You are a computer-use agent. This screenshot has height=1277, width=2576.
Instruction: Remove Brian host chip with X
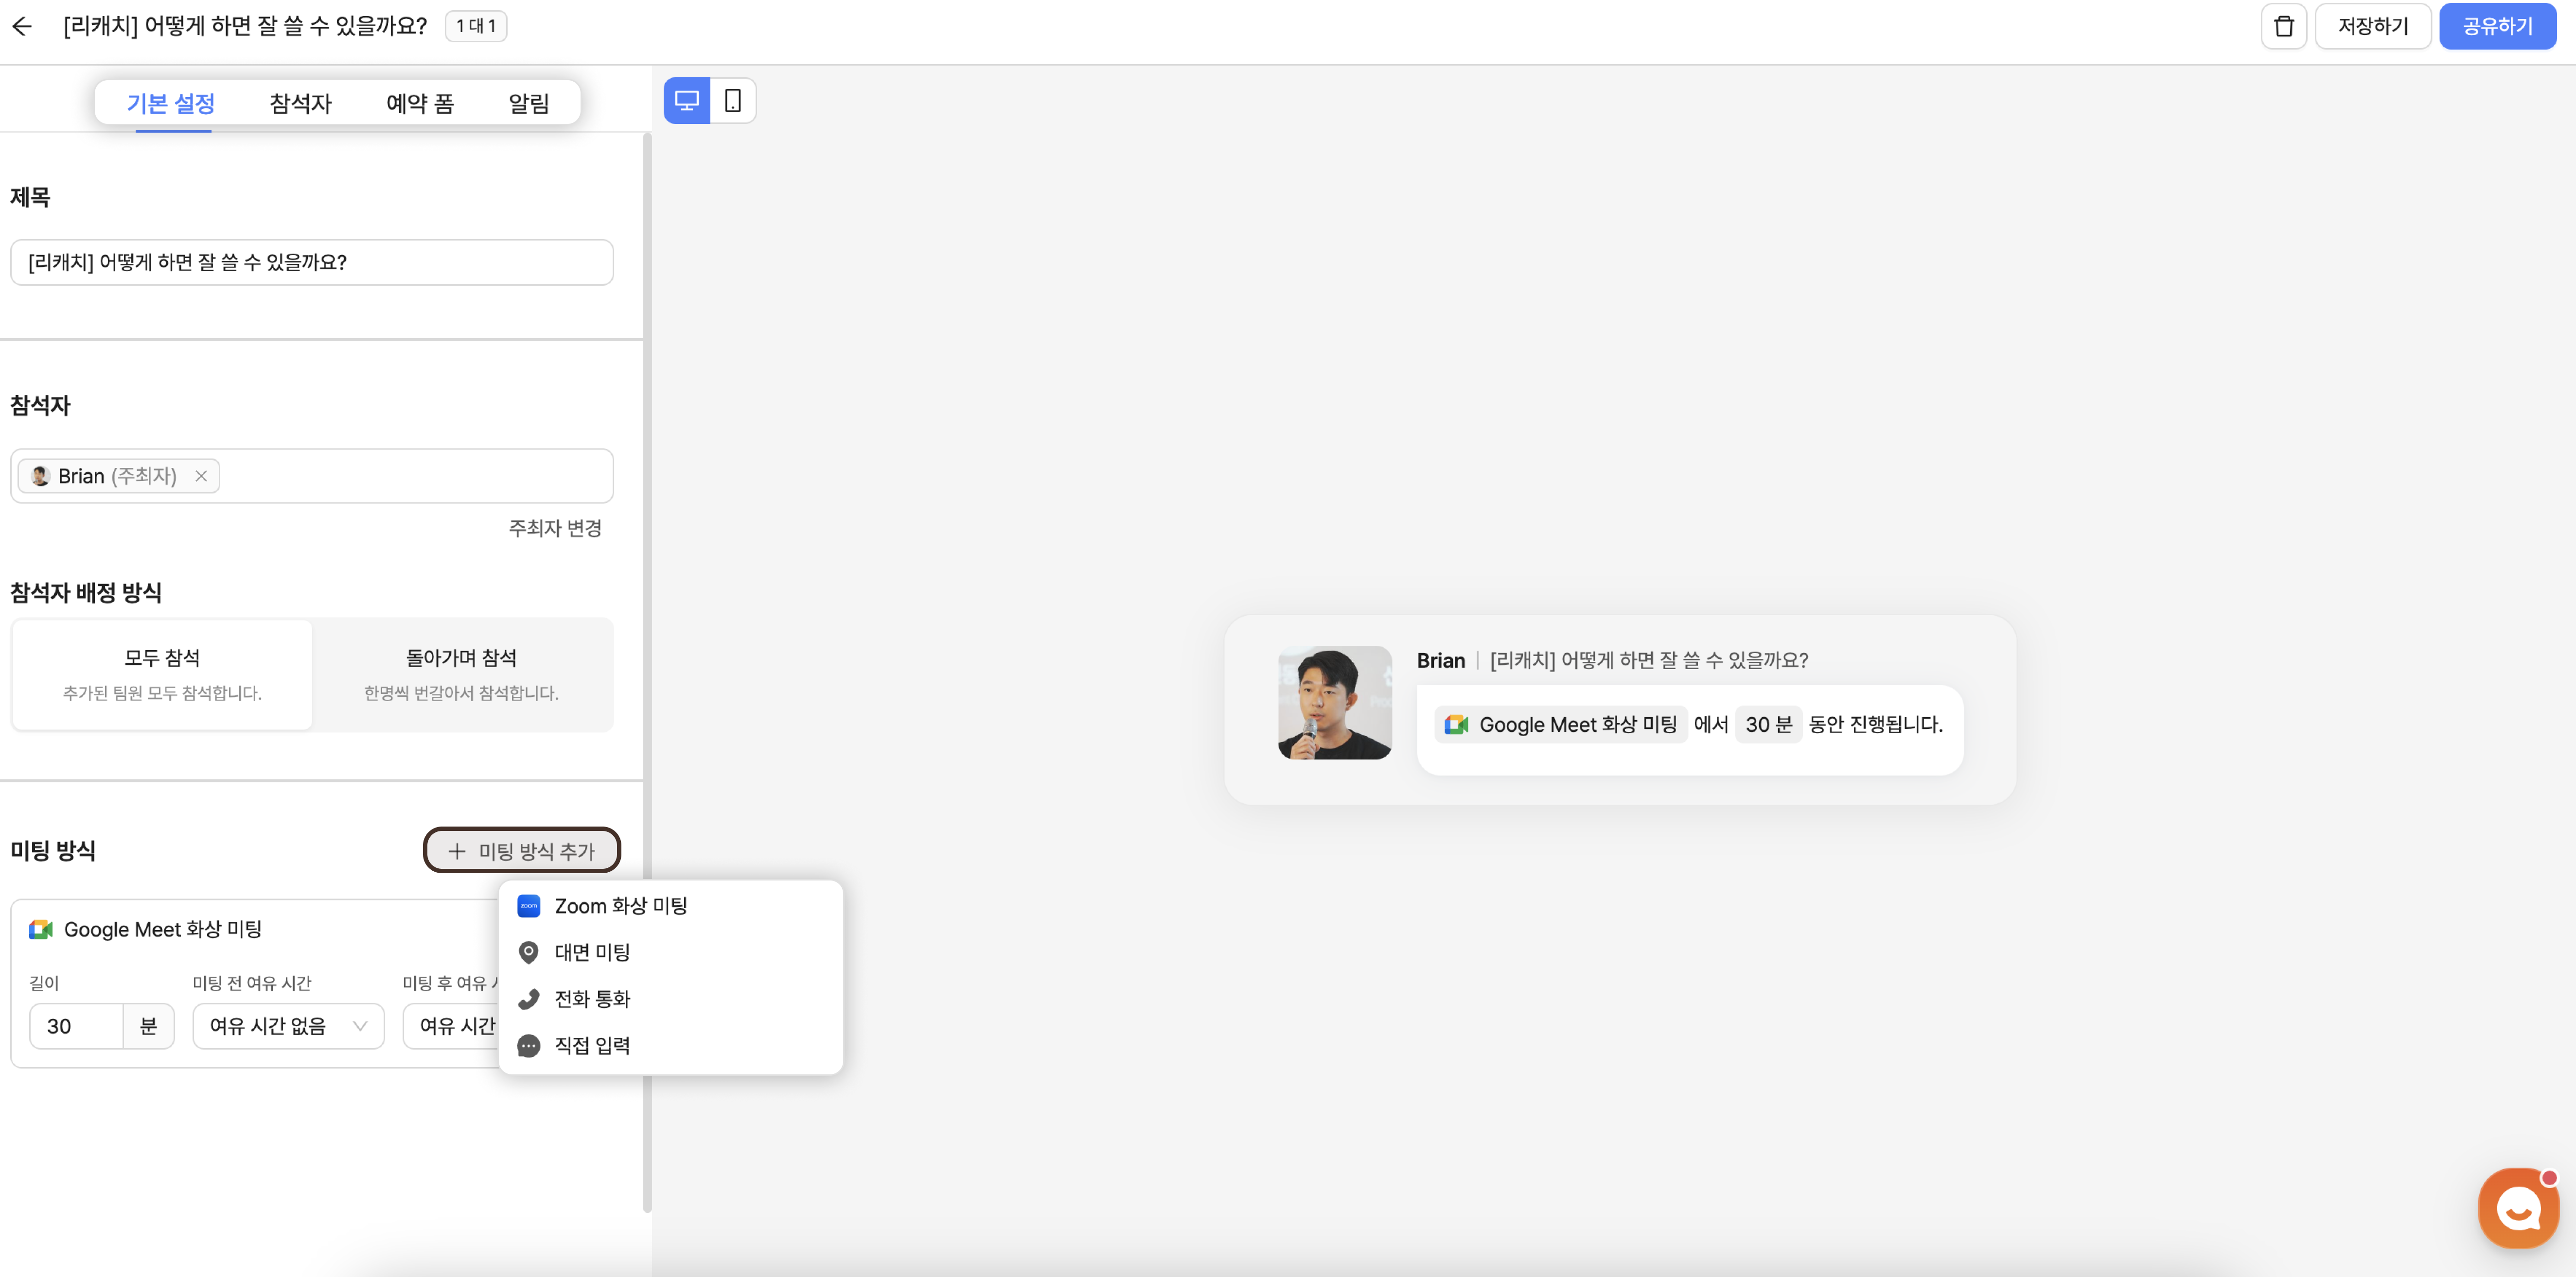tap(201, 476)
